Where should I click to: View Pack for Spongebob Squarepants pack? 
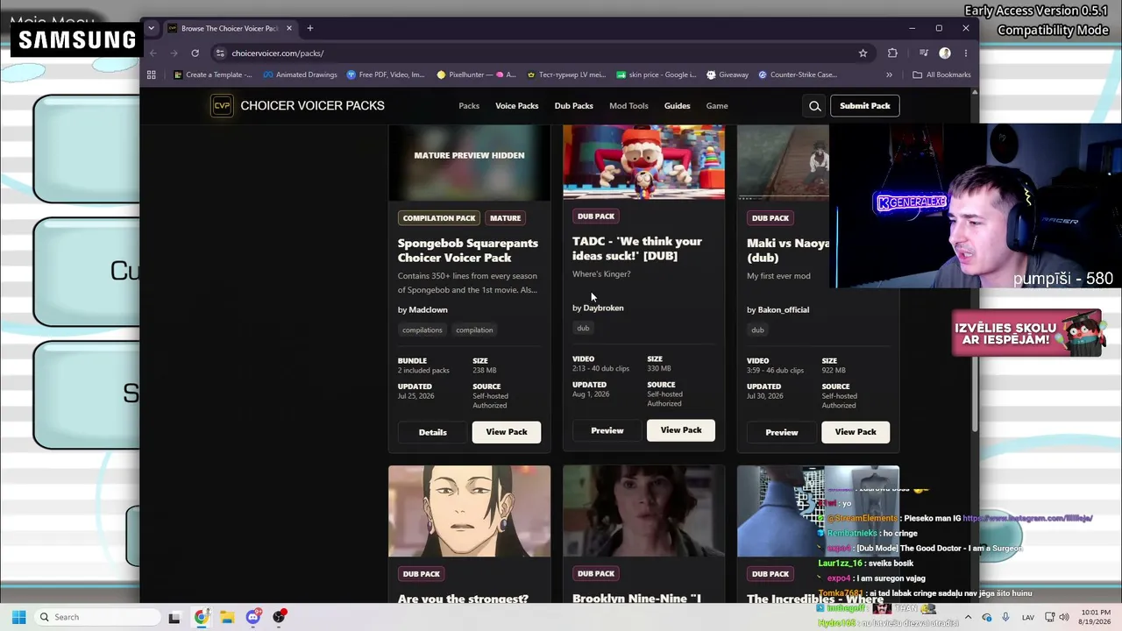tap(507, 432)
